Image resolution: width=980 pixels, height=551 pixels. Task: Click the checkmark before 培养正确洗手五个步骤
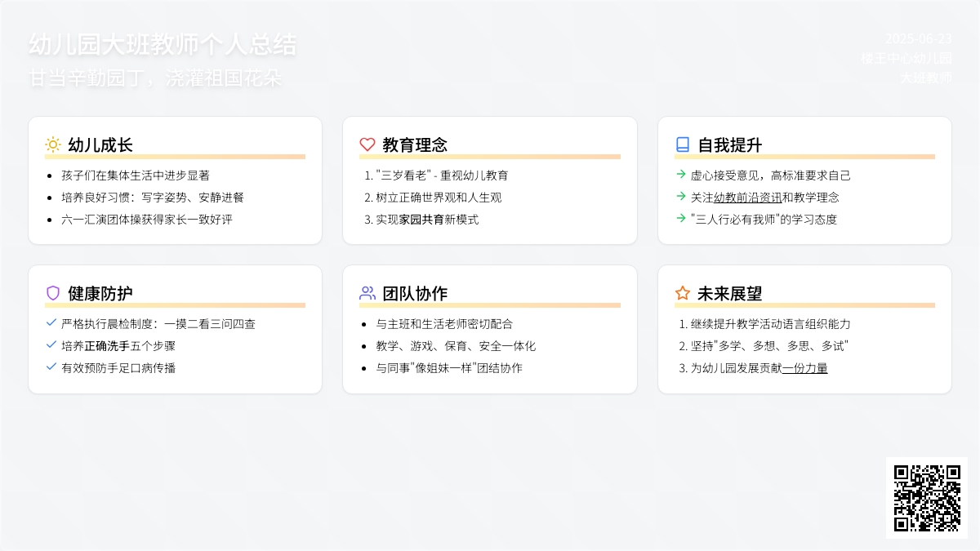51,344
